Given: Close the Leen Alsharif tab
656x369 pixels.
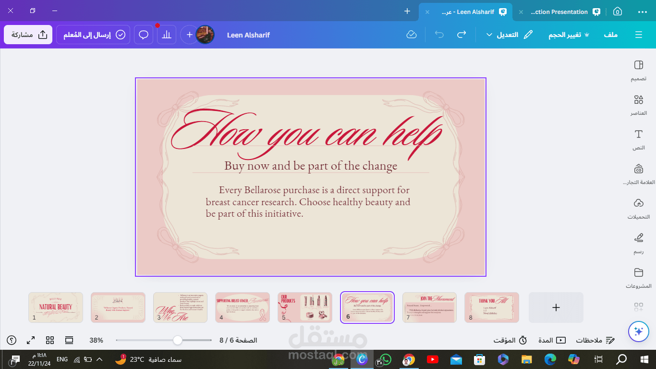Looking at the screenshot, I should (427, 12).
